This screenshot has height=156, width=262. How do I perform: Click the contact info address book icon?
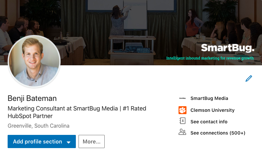[x=182, y=121]
